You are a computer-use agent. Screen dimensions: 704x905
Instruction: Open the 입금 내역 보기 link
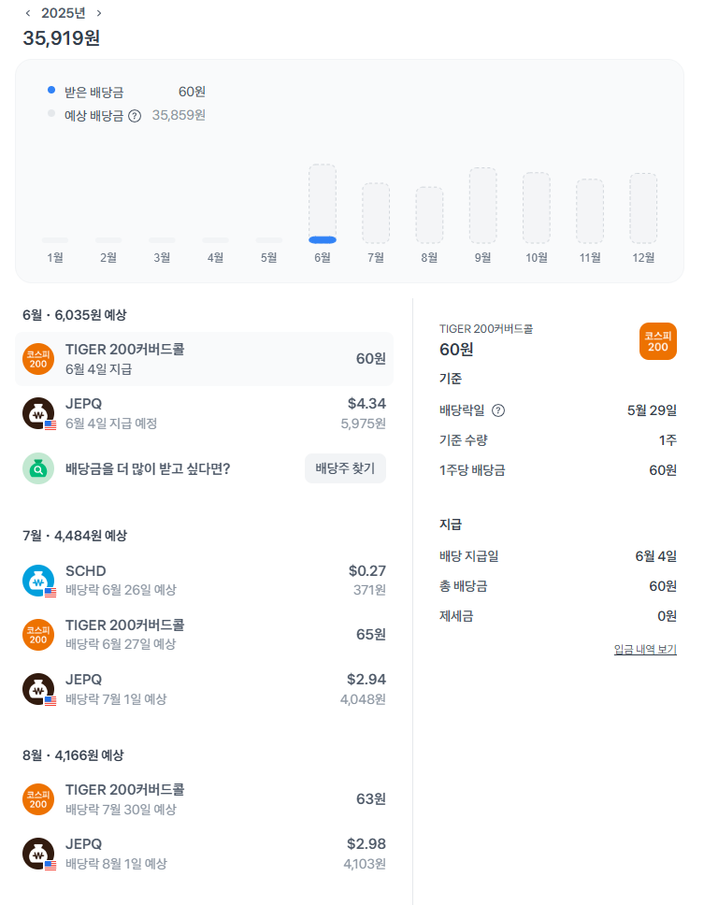click(645, 650)
